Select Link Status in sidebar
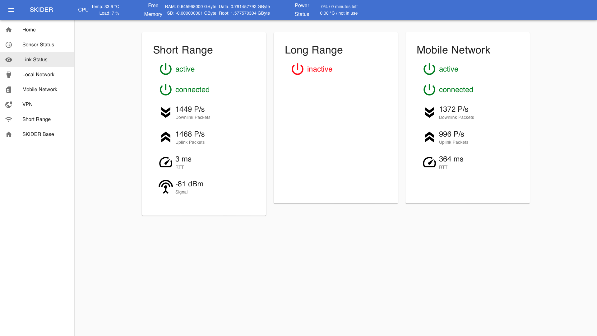 [37, 60]
